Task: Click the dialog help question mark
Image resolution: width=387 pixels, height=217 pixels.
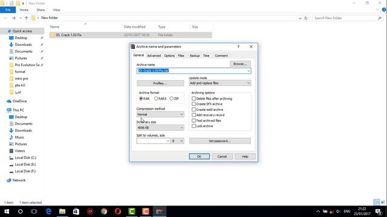Action: pyautogui.click(x=238, y=46)
